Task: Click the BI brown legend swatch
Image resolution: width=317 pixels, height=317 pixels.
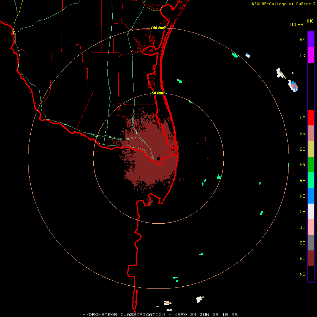Action: [x=311, y=259]
